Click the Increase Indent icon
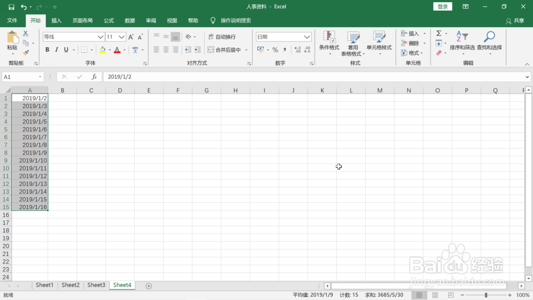 click(198, 50)
